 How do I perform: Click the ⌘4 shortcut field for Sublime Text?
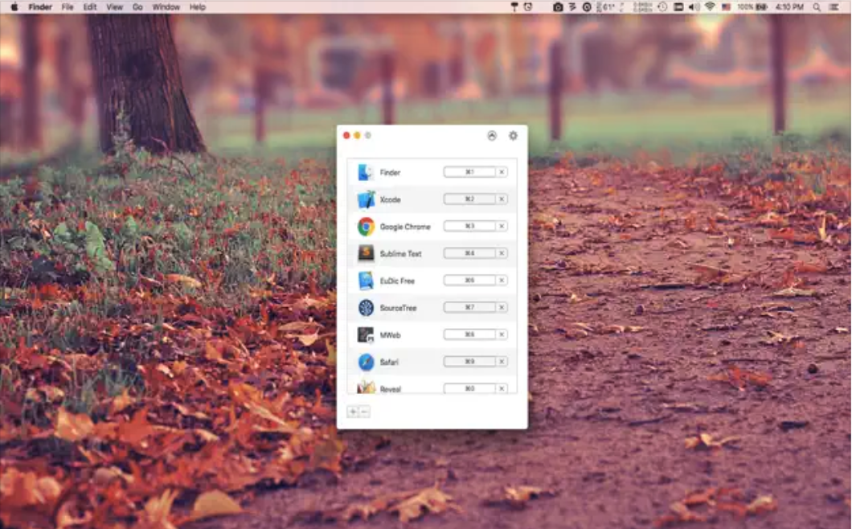point(469,253)
